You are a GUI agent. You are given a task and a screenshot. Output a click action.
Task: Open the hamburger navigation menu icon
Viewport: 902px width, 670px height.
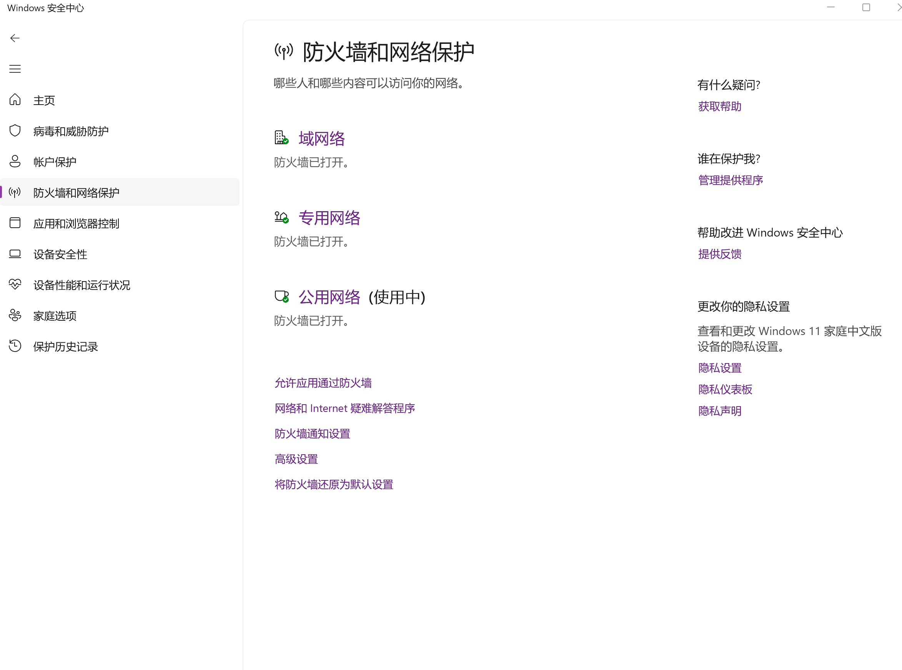click(x=15, y=69)
